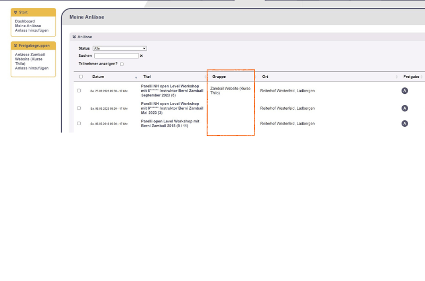Open the Status dropdown showing Alle

tap(120, 48)
